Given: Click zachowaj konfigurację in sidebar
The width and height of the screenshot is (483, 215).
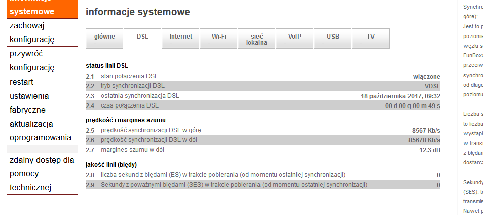Looking at the screenshot, I should (x=32, y=32).
